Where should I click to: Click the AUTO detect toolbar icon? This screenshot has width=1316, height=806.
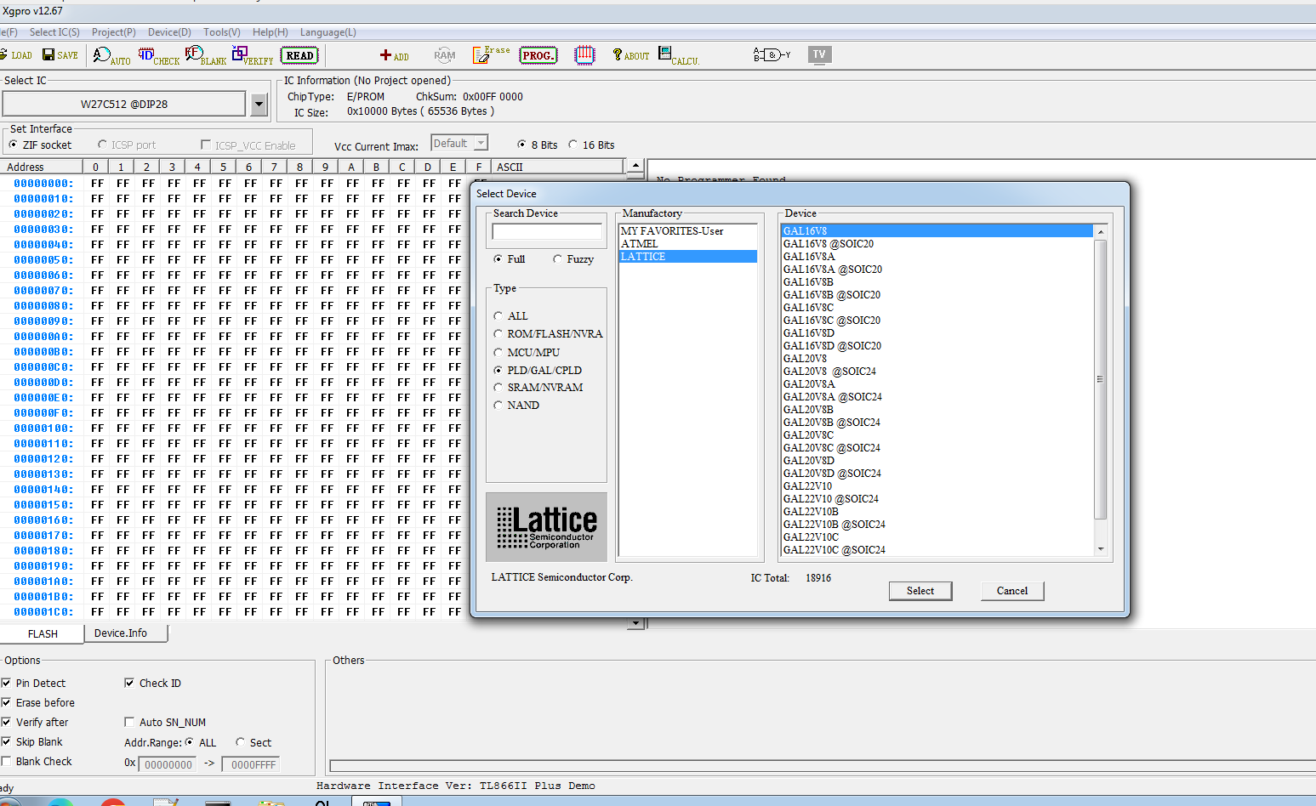coord(111,56)
